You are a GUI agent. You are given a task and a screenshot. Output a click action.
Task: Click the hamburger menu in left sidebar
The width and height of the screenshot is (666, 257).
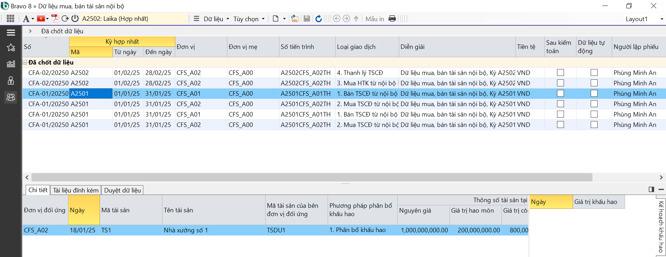(11, 33)
